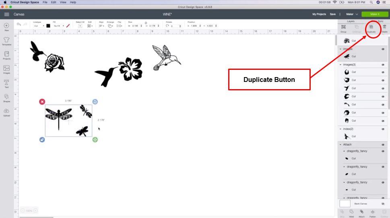
Task: Click the blue rotate handle on selection
Action: (95, 102)
